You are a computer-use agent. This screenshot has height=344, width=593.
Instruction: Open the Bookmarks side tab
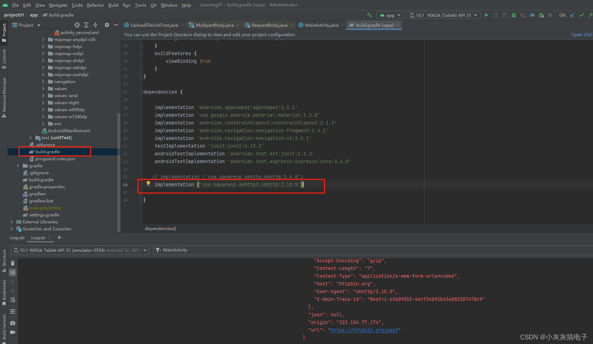pos(4,292)
